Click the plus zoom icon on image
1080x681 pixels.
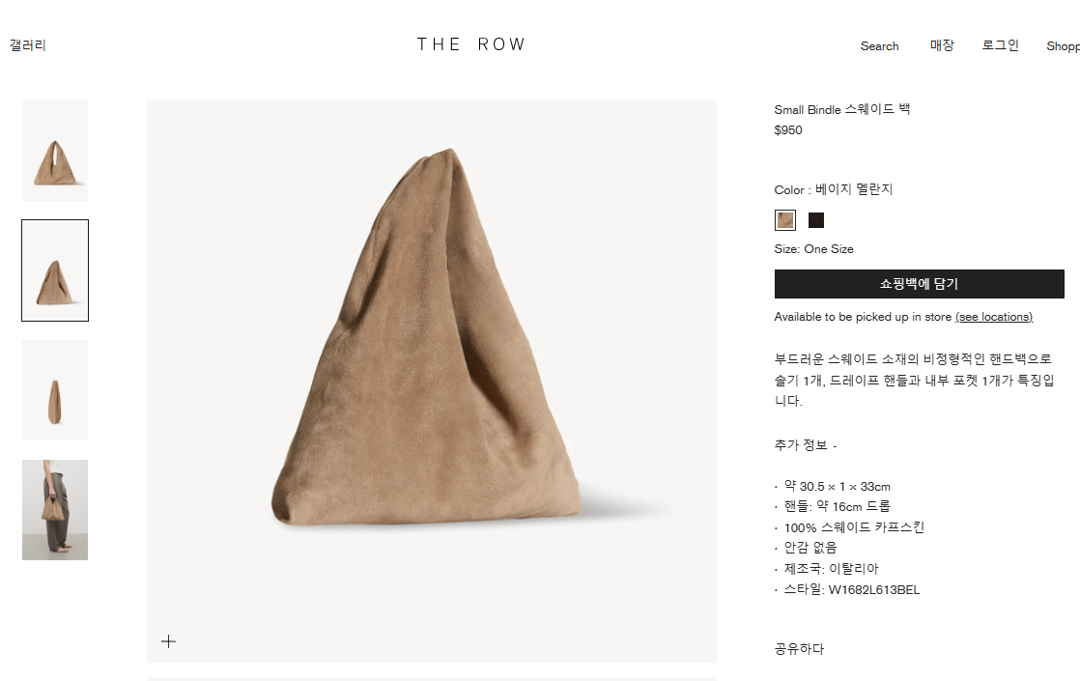point(168,641)
